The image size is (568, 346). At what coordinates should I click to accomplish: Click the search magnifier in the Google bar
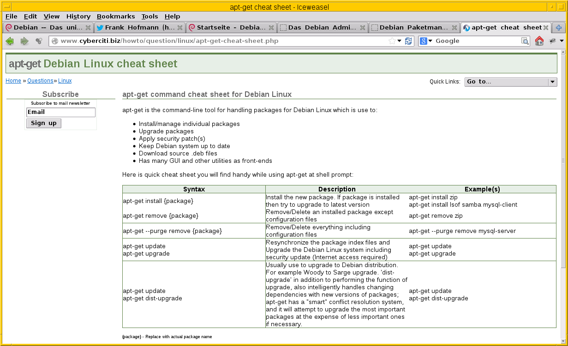(x=526, y=41)
